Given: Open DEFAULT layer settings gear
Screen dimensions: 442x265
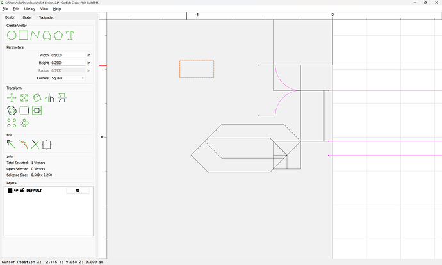Looking at the screenshot, I should [78, 191].
